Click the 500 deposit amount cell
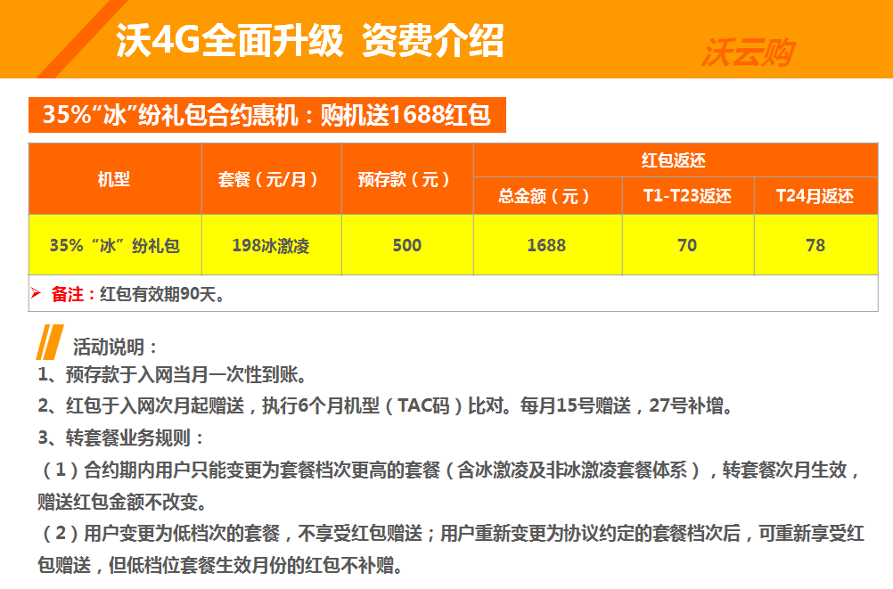 (406, 246)
